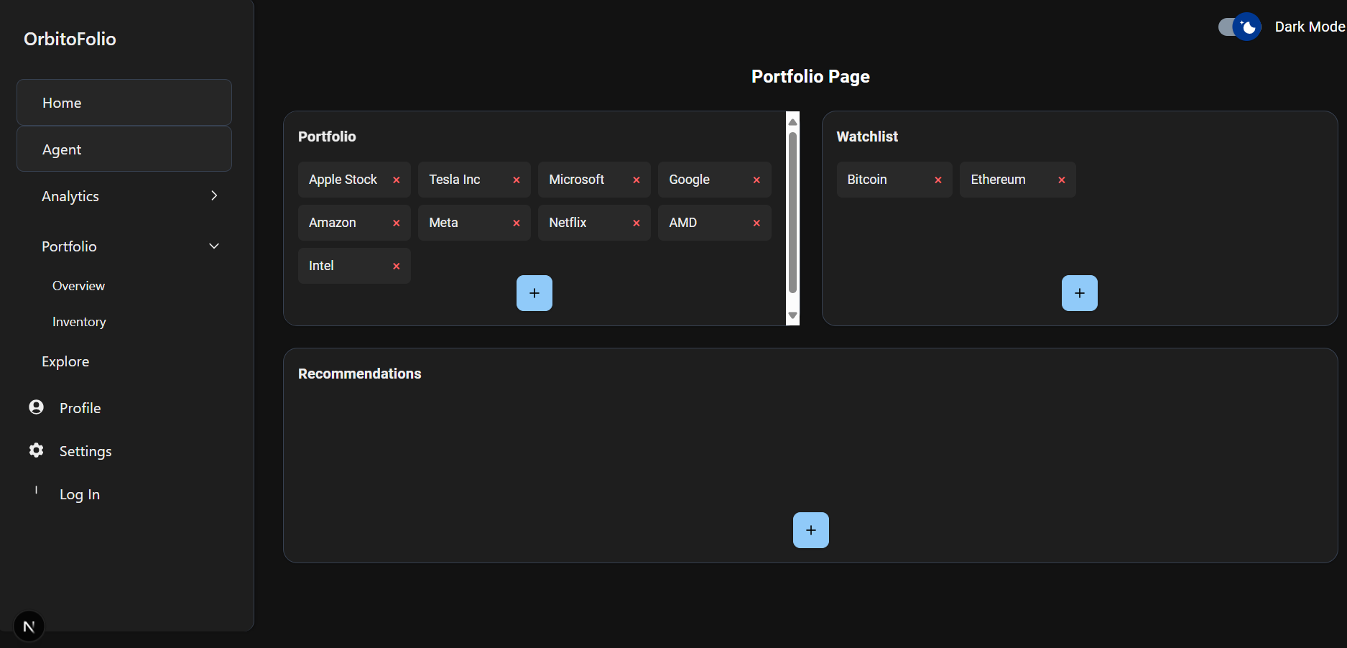The height and width of the screenshot is (648, 1347).
Task: Remove AMD with its x icon
Action: (x=756, y=223)
